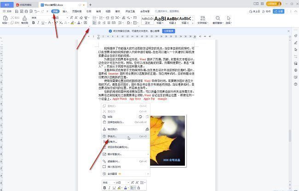The width and height of the screenshot is (299, 191).
Task: Apply Heading 2 style from gallery
Action: 172,20
